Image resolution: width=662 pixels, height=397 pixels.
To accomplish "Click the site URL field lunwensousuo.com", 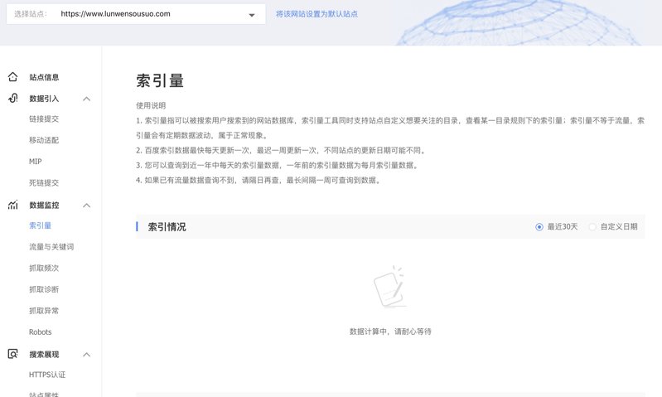I will coord(136,14).
